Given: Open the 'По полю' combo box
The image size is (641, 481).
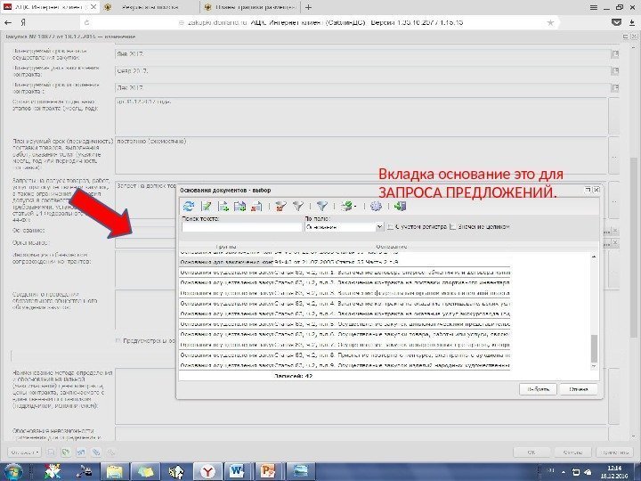Looking at the screenshot, I should [345, 227].
